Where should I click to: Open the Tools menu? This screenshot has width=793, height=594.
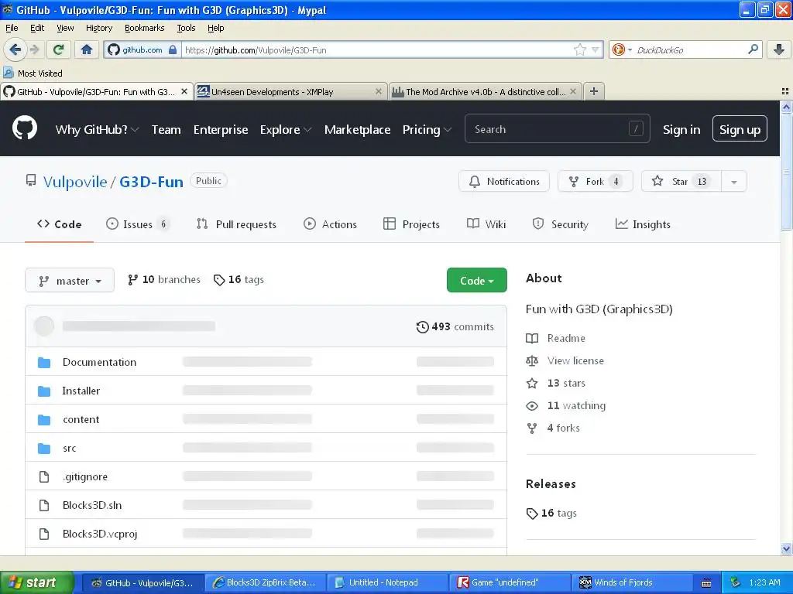[x=186, y=28]
